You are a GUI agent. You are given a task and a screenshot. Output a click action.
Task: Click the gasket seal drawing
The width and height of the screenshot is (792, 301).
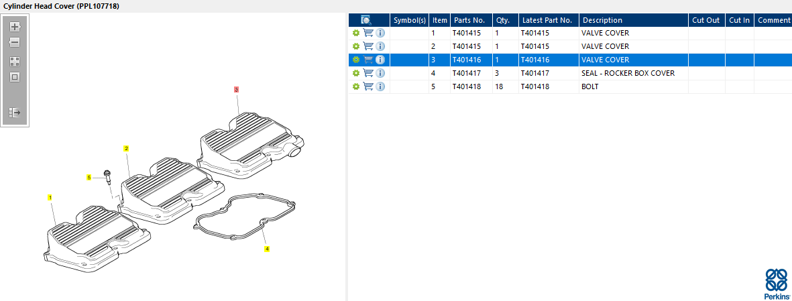pos(245,217)
